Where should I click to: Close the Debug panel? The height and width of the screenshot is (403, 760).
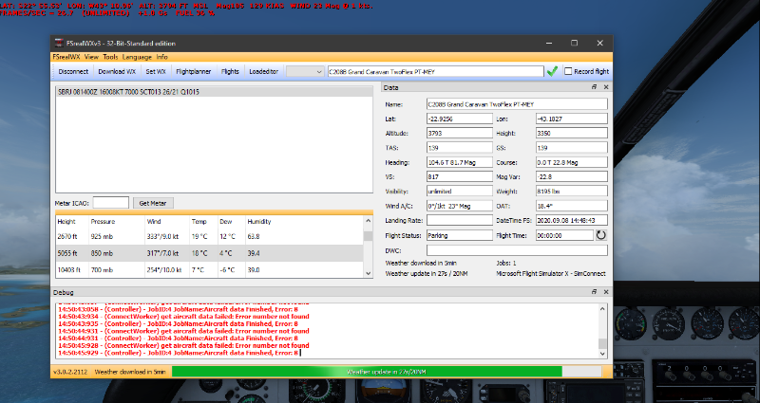[x=606, y=292]
